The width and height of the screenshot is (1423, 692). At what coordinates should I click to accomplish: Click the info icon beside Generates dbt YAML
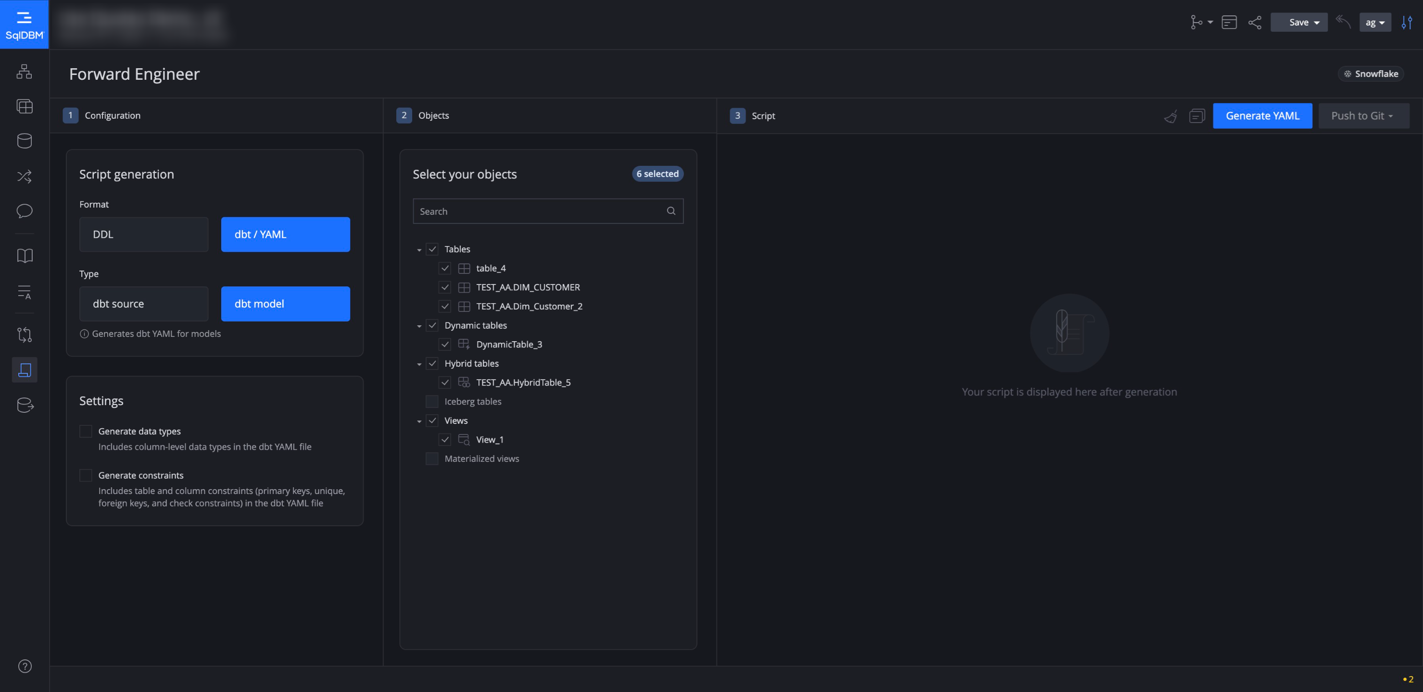(x=84, y=334)
